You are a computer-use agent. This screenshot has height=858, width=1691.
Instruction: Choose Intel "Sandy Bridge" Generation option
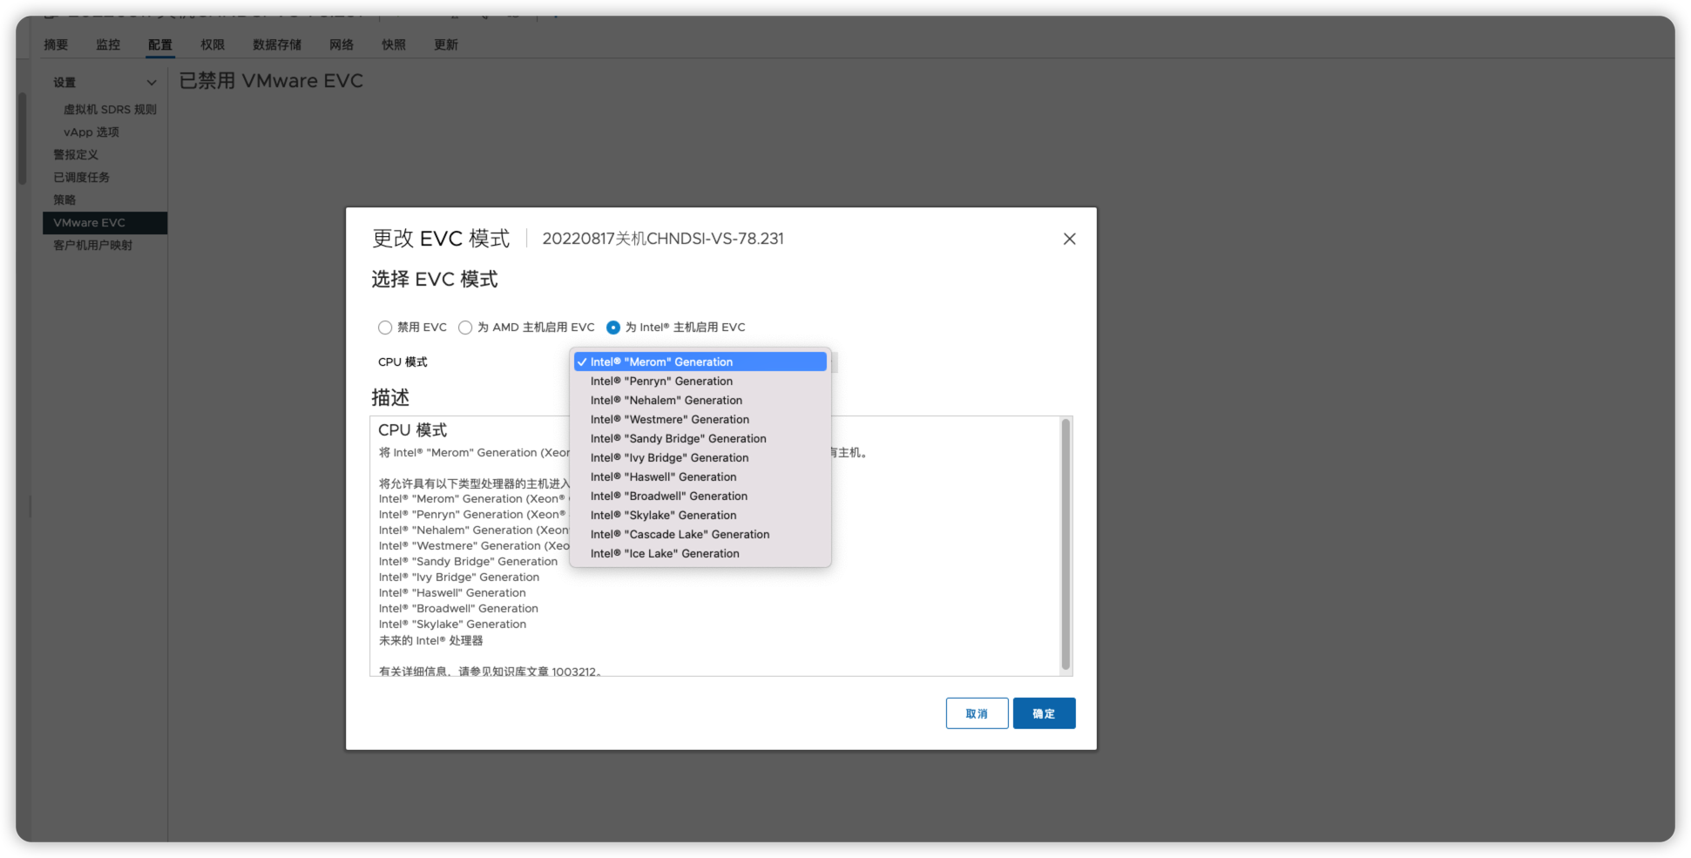tap(700, 438)
